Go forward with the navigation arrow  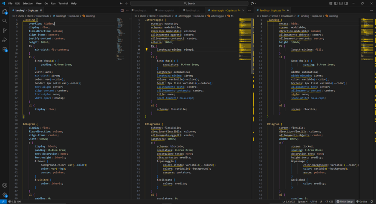(126, 3)
